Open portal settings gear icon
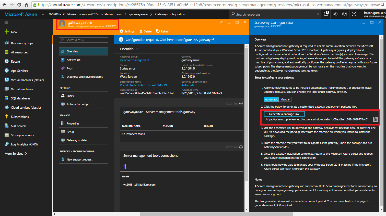The image size is (386, 216). 335,14
